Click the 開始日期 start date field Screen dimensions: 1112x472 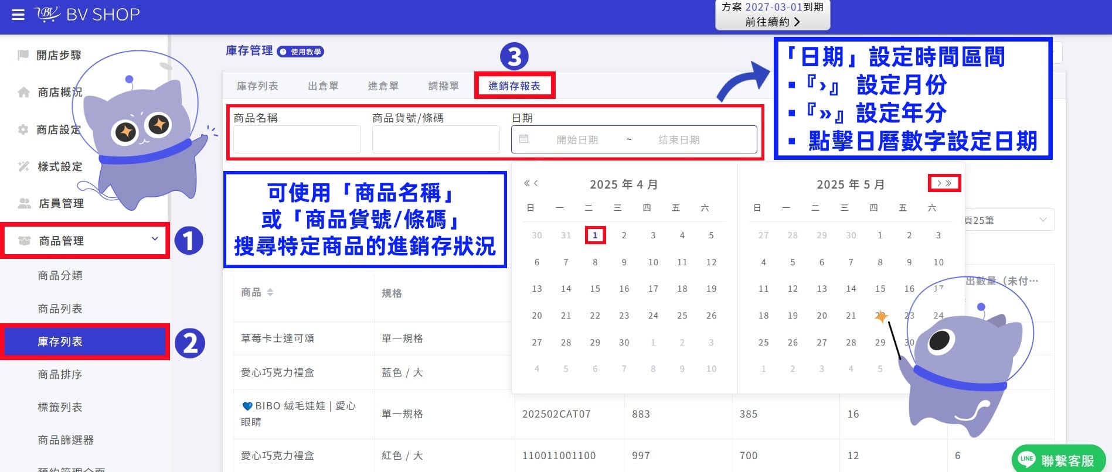coord(577,139)
